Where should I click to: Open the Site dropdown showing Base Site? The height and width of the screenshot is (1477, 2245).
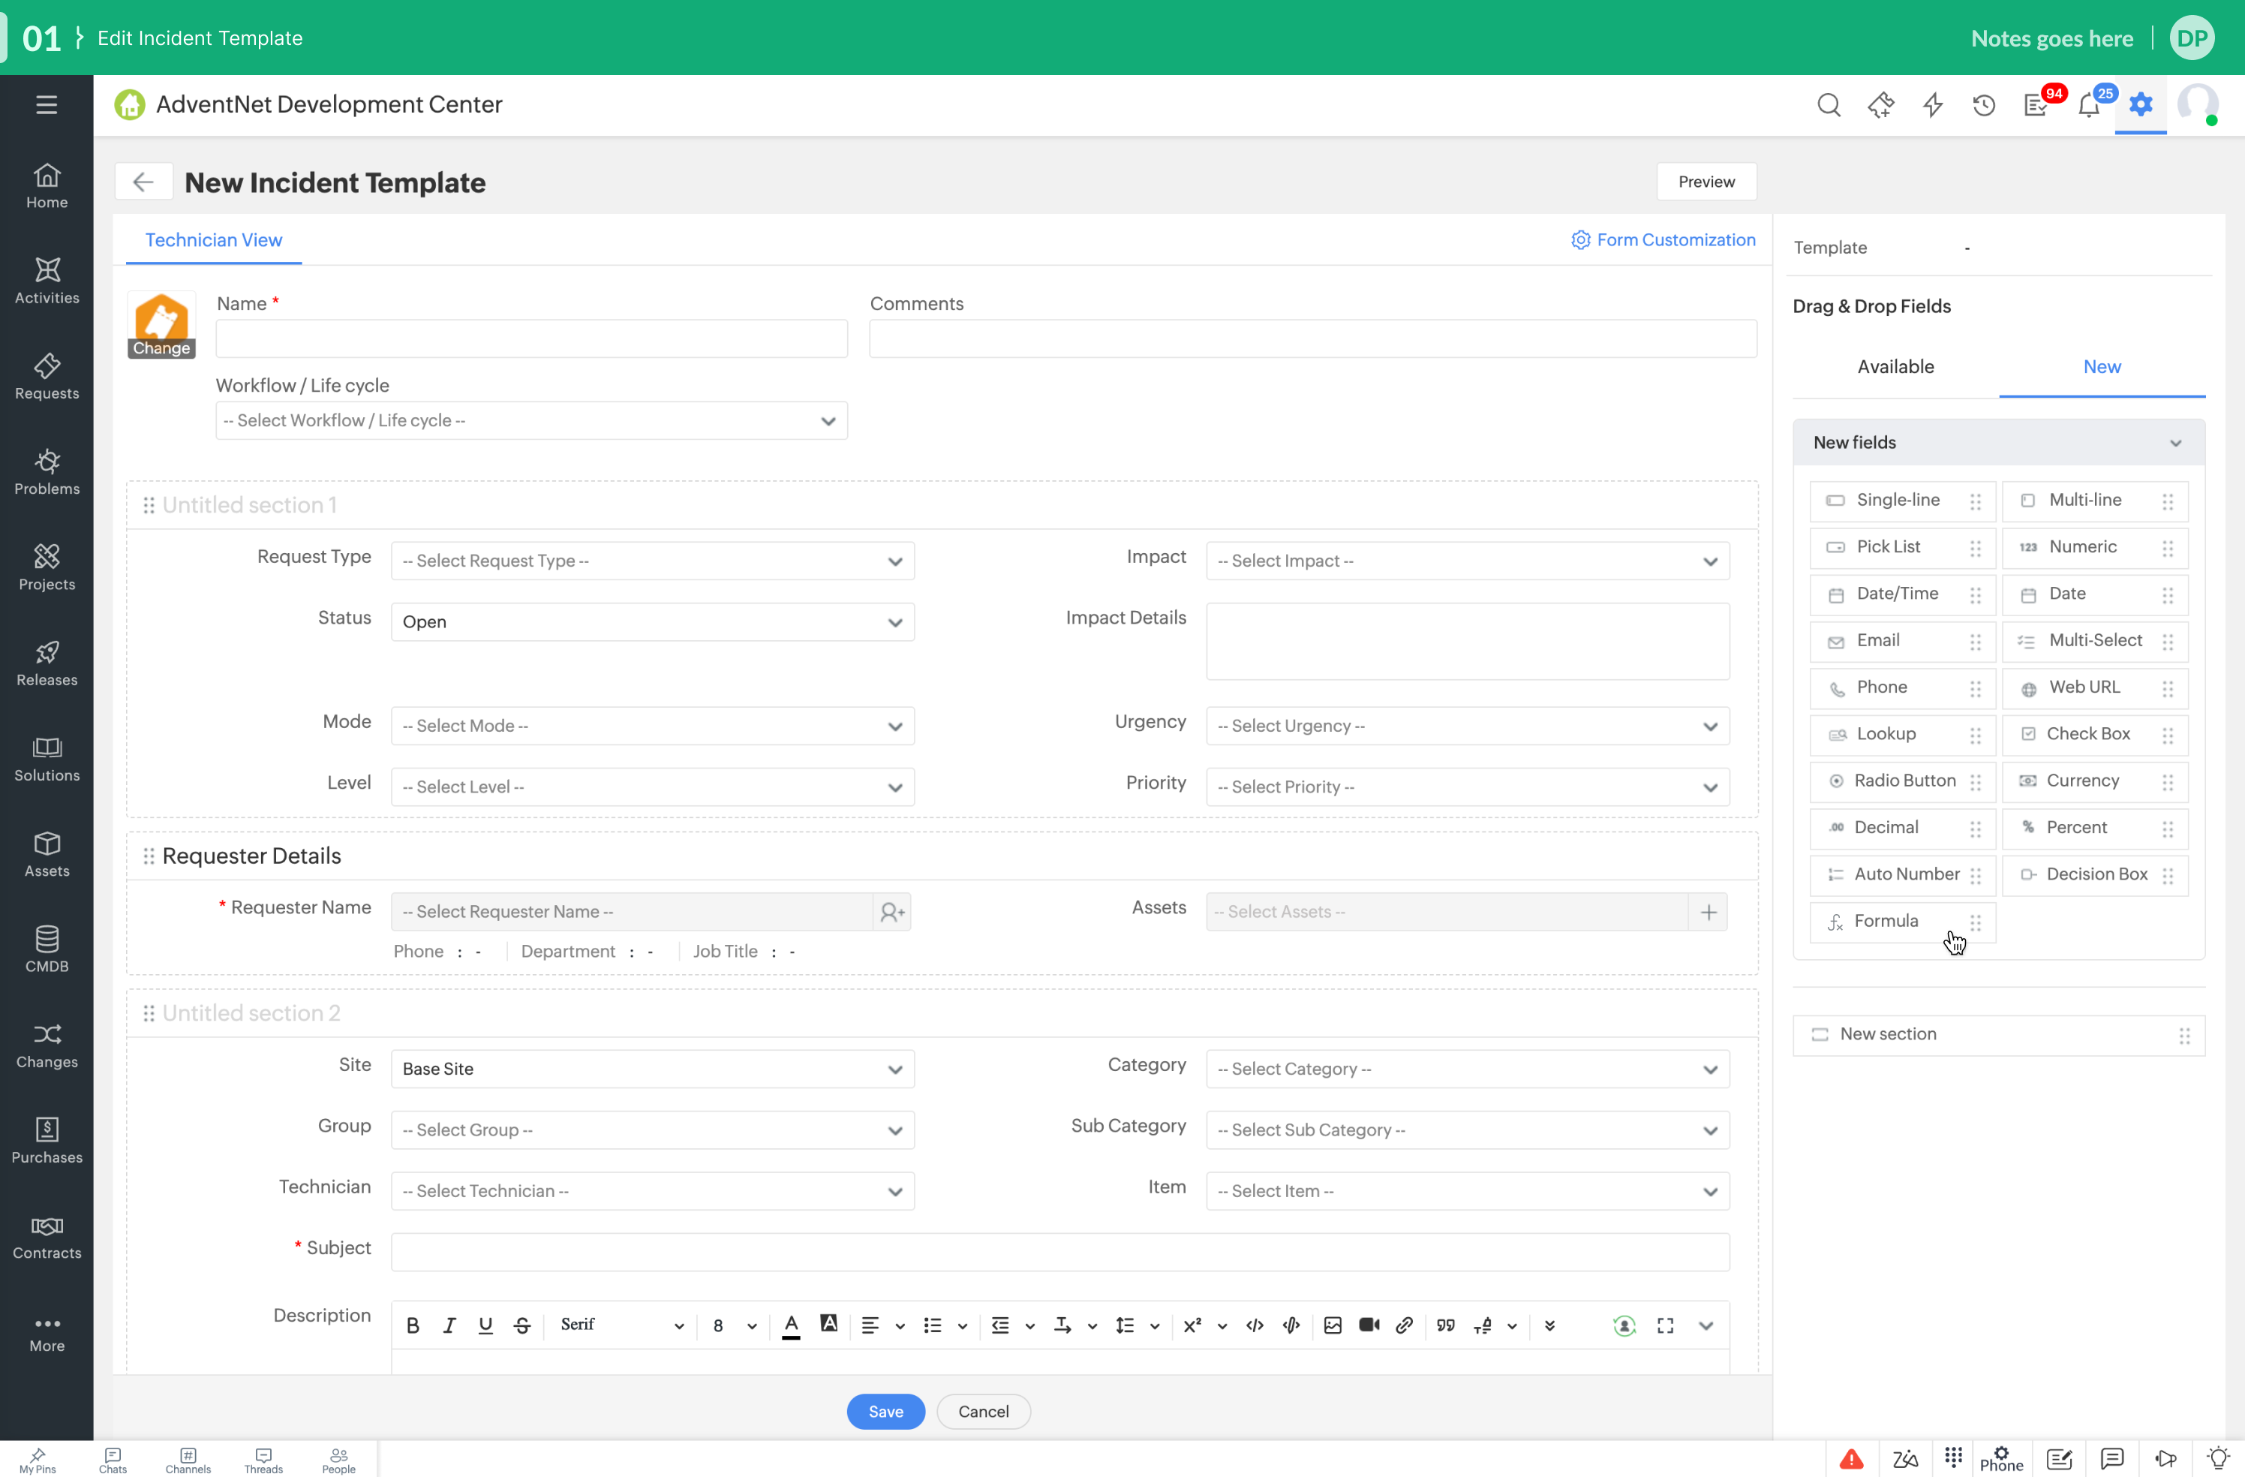coord(653,1068)
